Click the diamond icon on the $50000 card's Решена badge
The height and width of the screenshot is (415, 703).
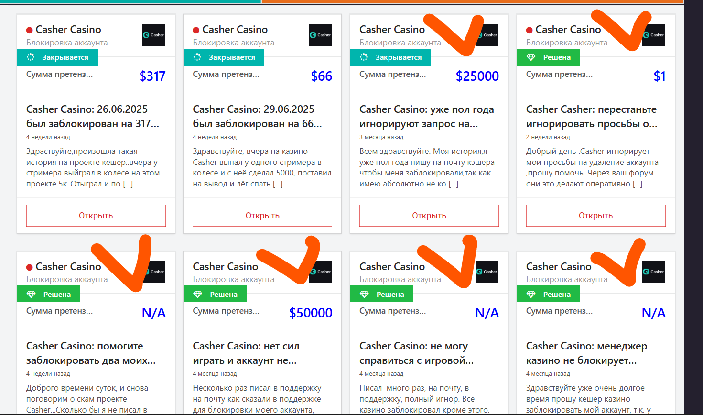pyautogui.click(x=197, y=295)
